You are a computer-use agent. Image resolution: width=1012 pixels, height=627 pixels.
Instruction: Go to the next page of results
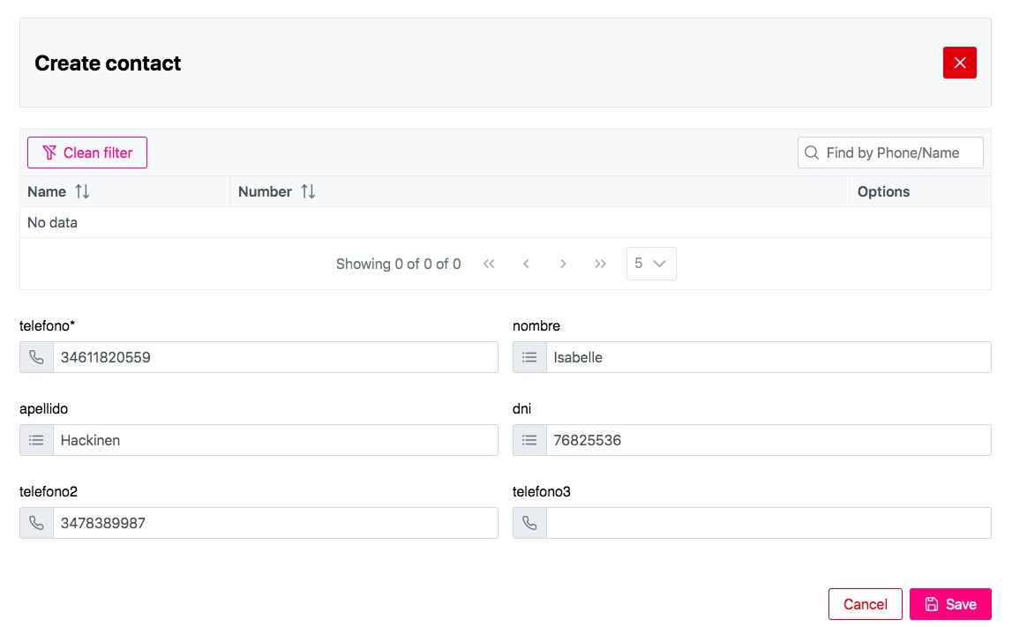point(563,264)
